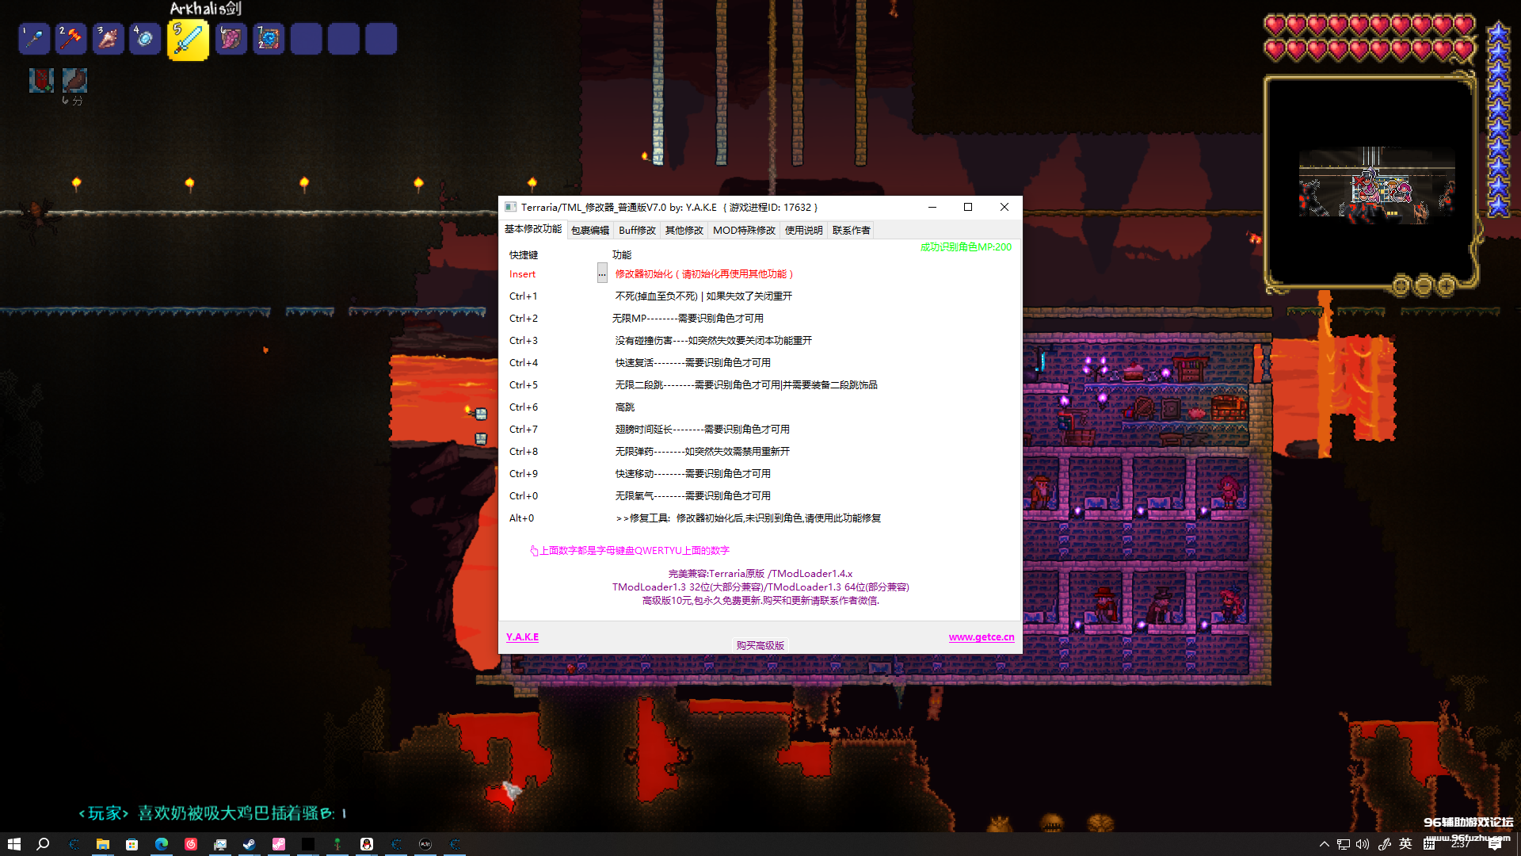Launch Terraria from the taskbar
1521x856 pixels.
[x=337, y=844]
